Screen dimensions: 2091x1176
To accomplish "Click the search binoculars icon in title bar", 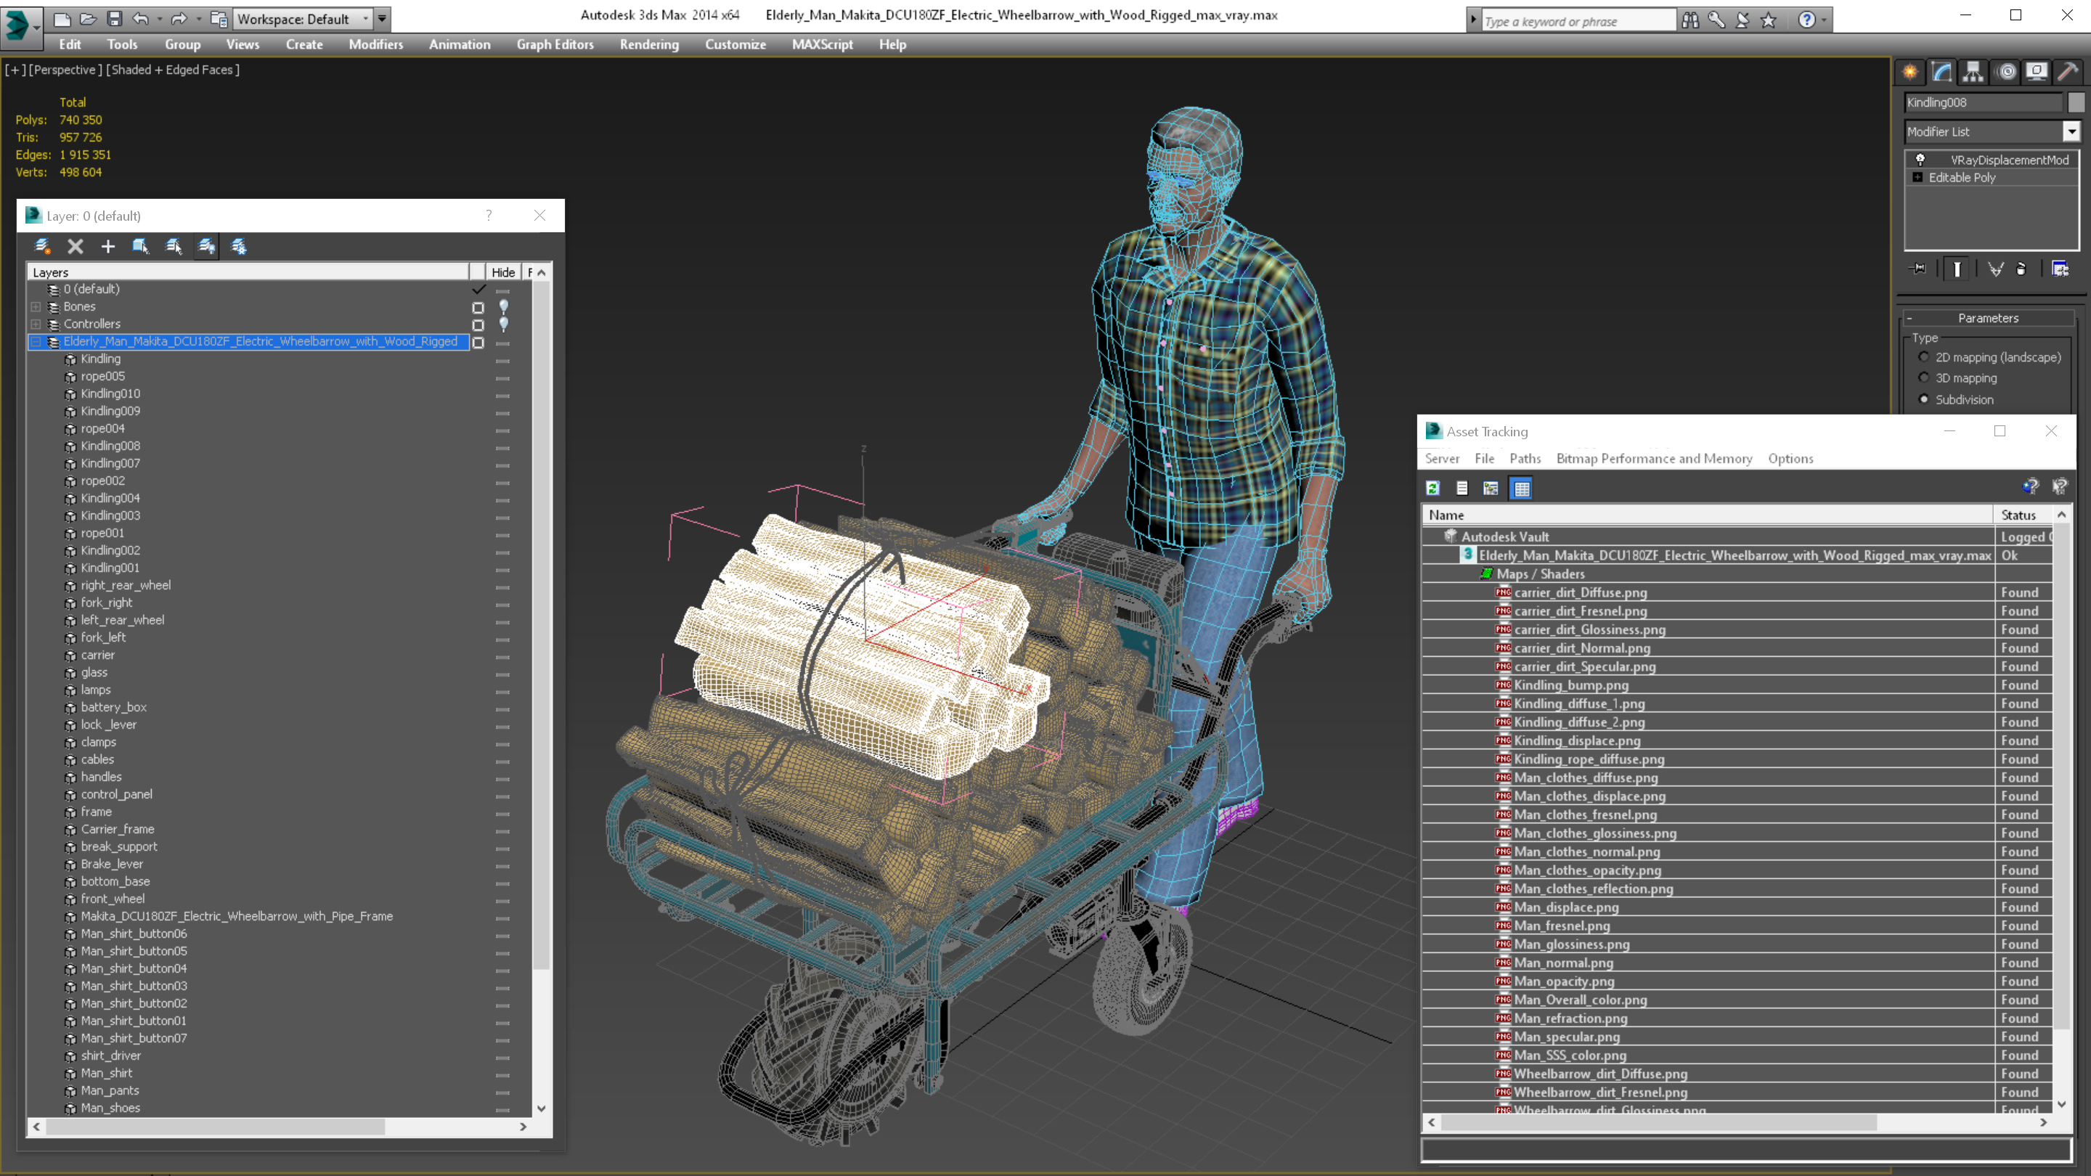I will [x=1691, y=20].
